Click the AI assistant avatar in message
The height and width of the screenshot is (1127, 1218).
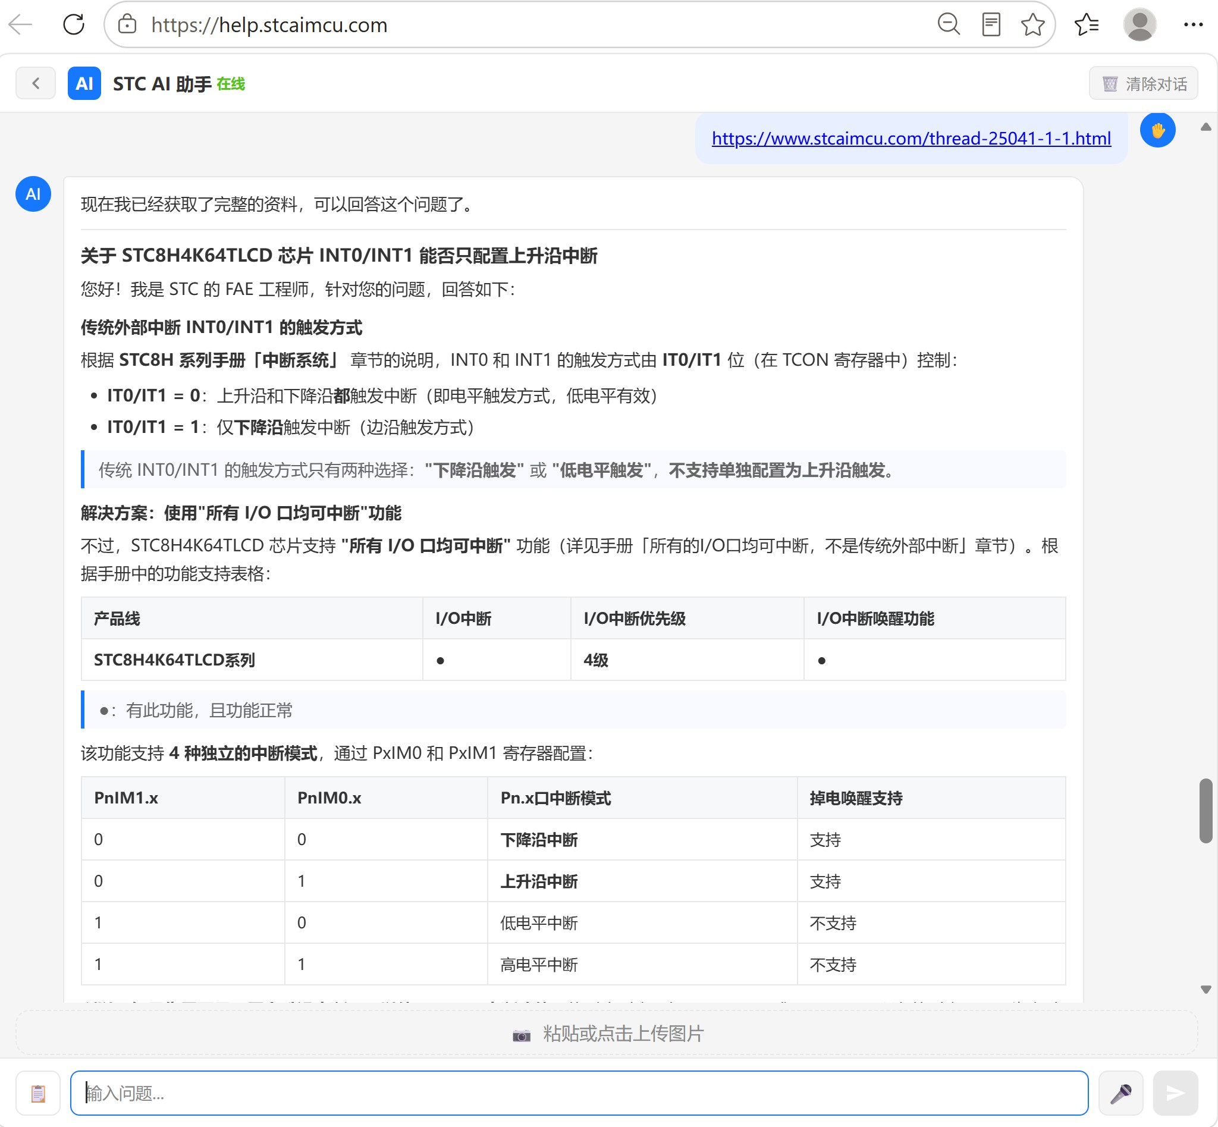coord(33,194)
